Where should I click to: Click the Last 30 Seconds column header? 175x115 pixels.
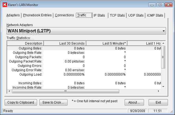[x=65, y=43]
